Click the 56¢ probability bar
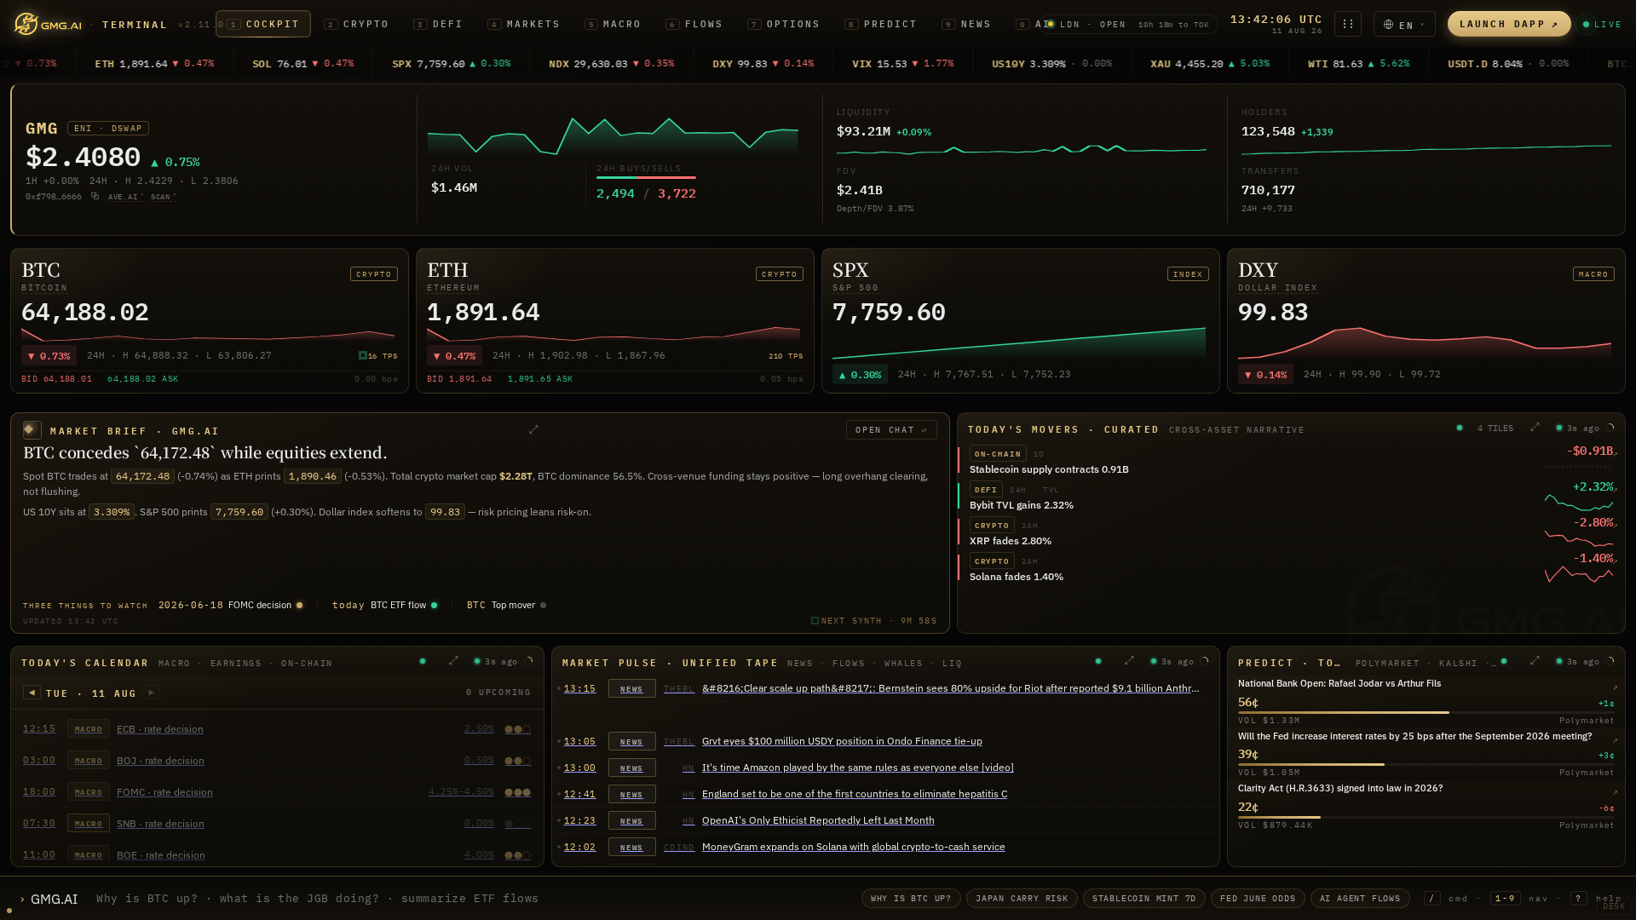This screenshot has width=1636, height=920. (1426, 712)
